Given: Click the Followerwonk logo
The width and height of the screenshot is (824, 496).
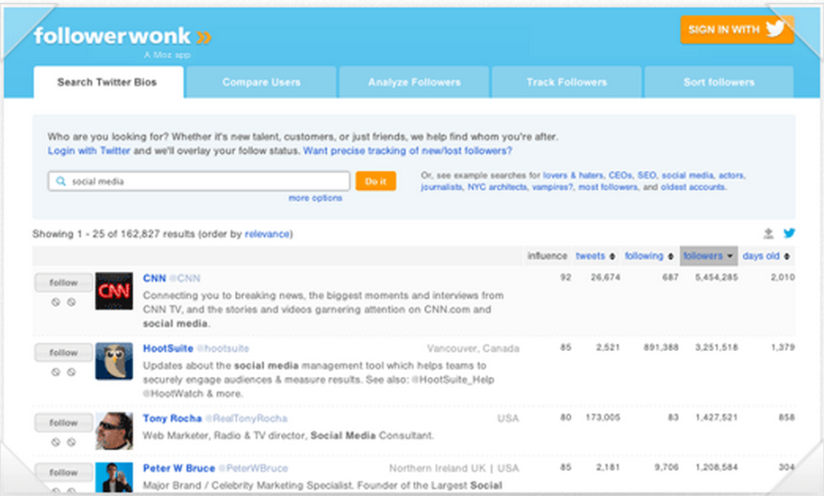Looking at the screenshot, I should tap(122, 36).
